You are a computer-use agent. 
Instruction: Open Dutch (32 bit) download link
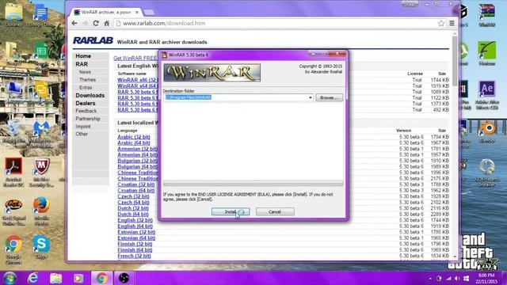click(133, 208)
